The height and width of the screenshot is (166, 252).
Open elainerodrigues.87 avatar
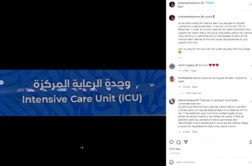(x=172, y=101)
